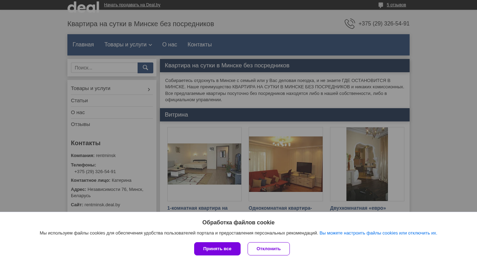Expand the sidebar Товары и услуги chevron
The image size is (477, 268).
tap(149, 90)
